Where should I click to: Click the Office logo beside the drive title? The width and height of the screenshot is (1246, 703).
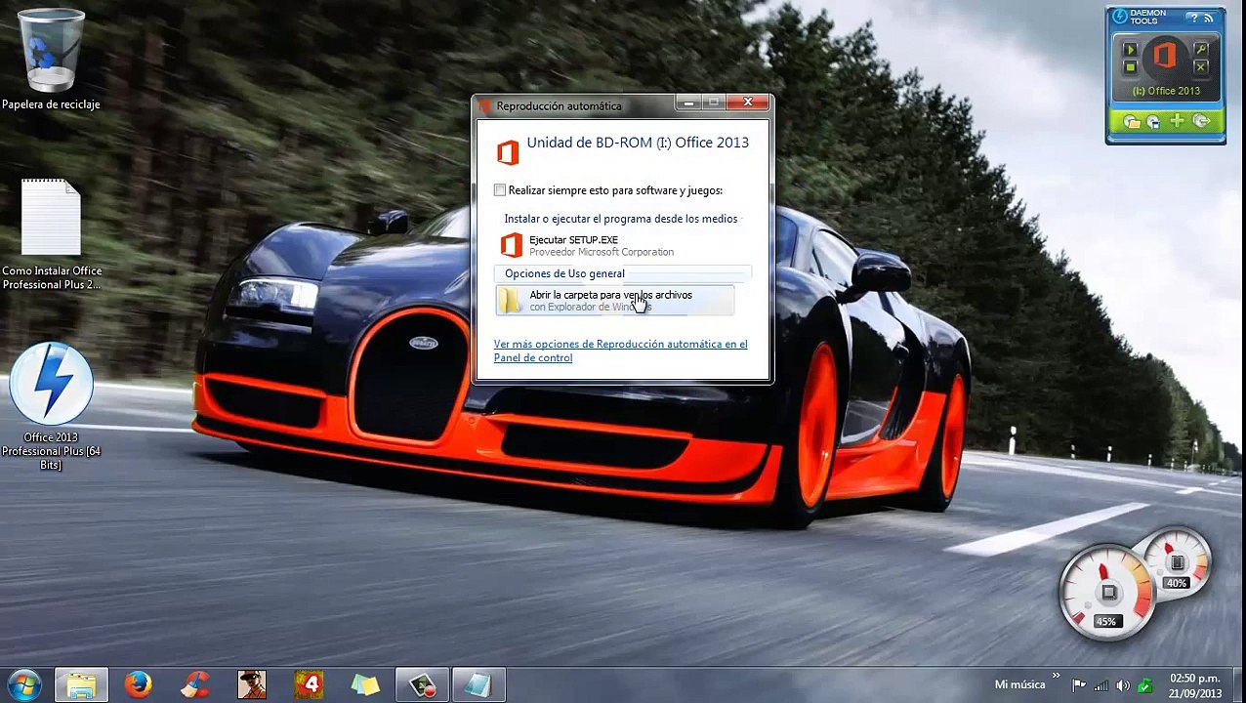pyautogui.click(x=508, y=151)
